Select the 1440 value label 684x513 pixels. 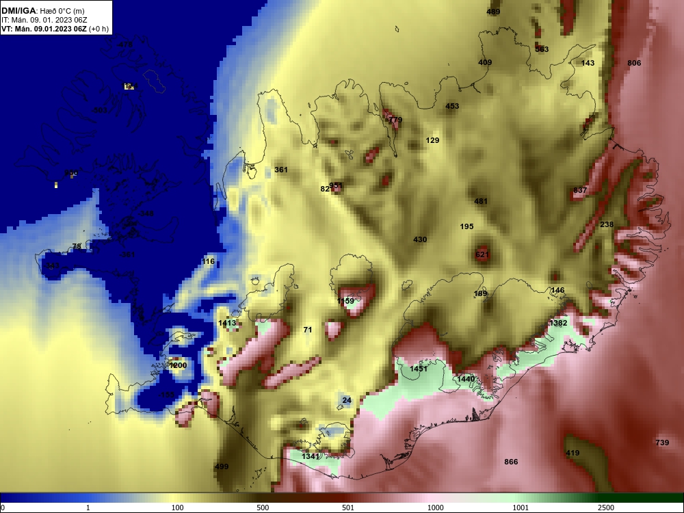[466, 379]
